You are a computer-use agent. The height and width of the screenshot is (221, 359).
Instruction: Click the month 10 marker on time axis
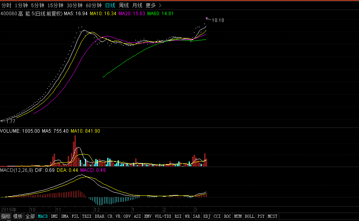coord(33,209)
